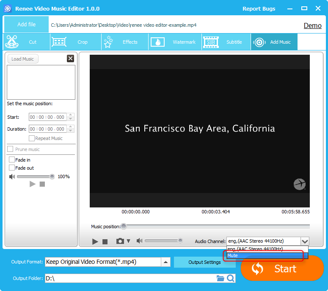Stop video playback in the preview panel
Image resolution: width=328 pixels, height=291 pixels.
105,241
